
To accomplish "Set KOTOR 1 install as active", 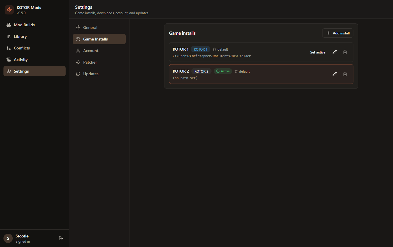I will coord(318,52).
